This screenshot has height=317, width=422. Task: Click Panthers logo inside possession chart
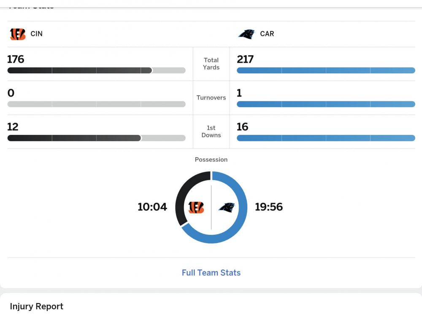point(226,207)
